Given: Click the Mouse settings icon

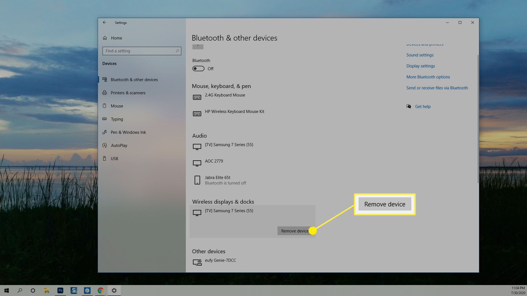Looking at the screenshot, I should [x=105, y=106].
